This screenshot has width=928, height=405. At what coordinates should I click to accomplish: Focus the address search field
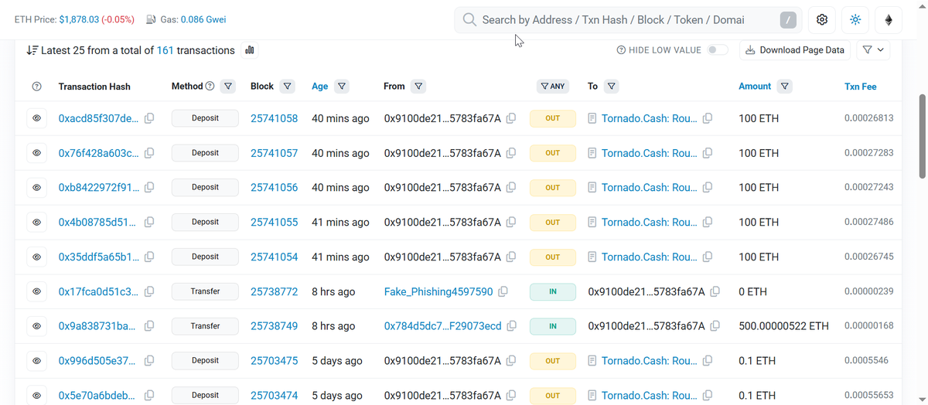(626, 20)
